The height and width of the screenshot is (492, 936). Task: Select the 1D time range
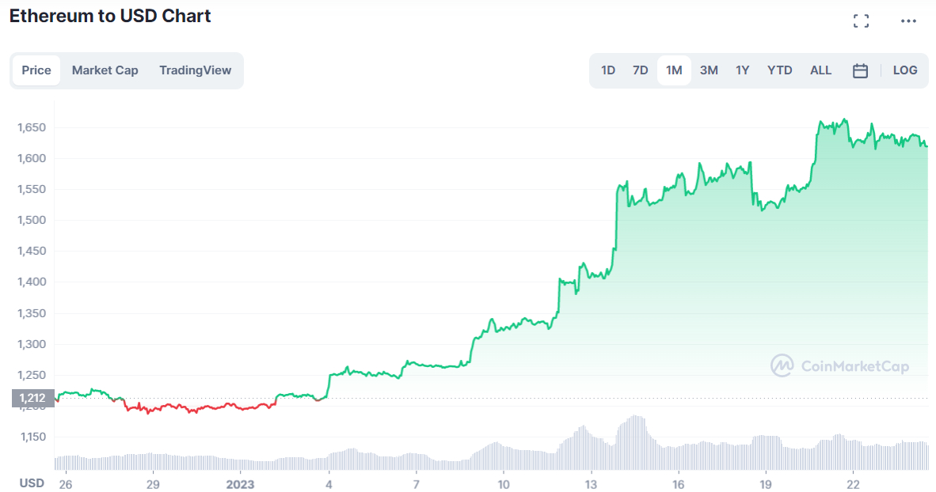pyautogui.click(x=608, y=70)
